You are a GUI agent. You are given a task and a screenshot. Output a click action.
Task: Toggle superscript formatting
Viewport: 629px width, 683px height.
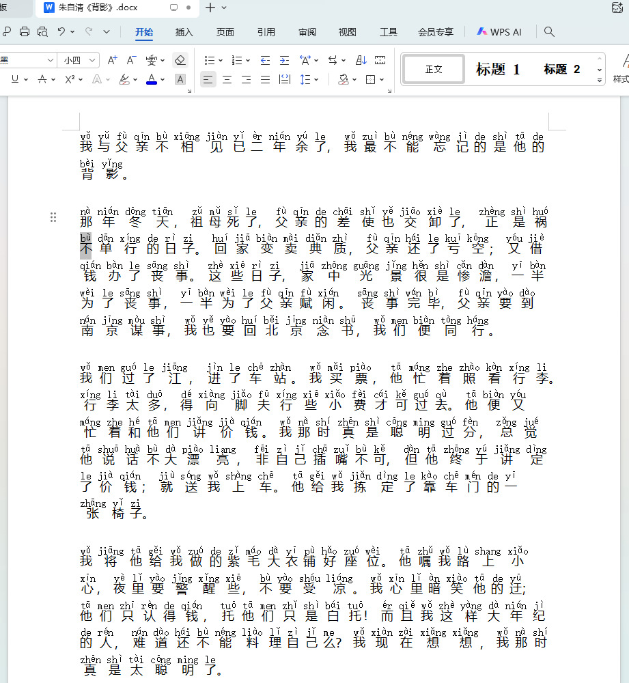(x=70, y=79)
